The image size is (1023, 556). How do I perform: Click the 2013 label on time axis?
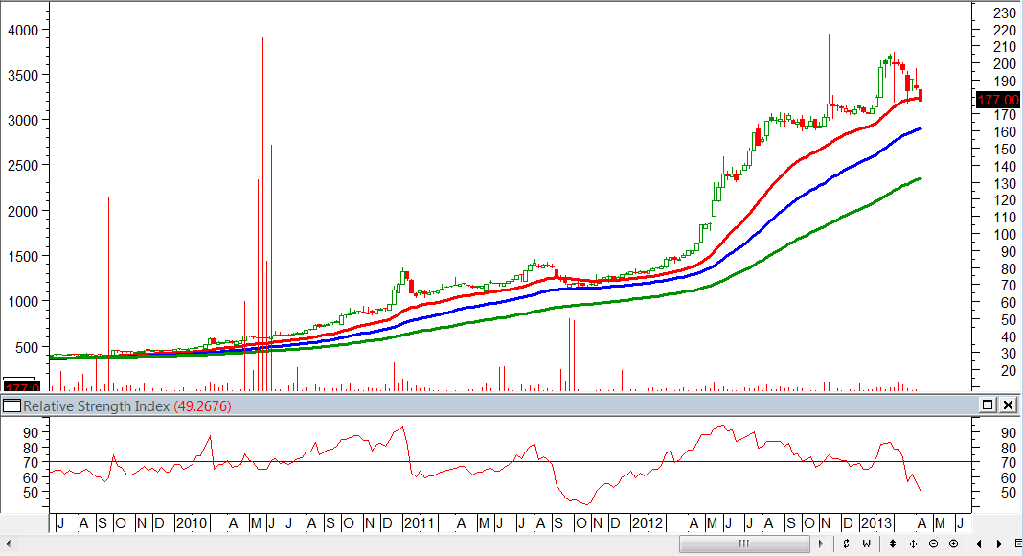pyautogui.click(x=876, y=523)
